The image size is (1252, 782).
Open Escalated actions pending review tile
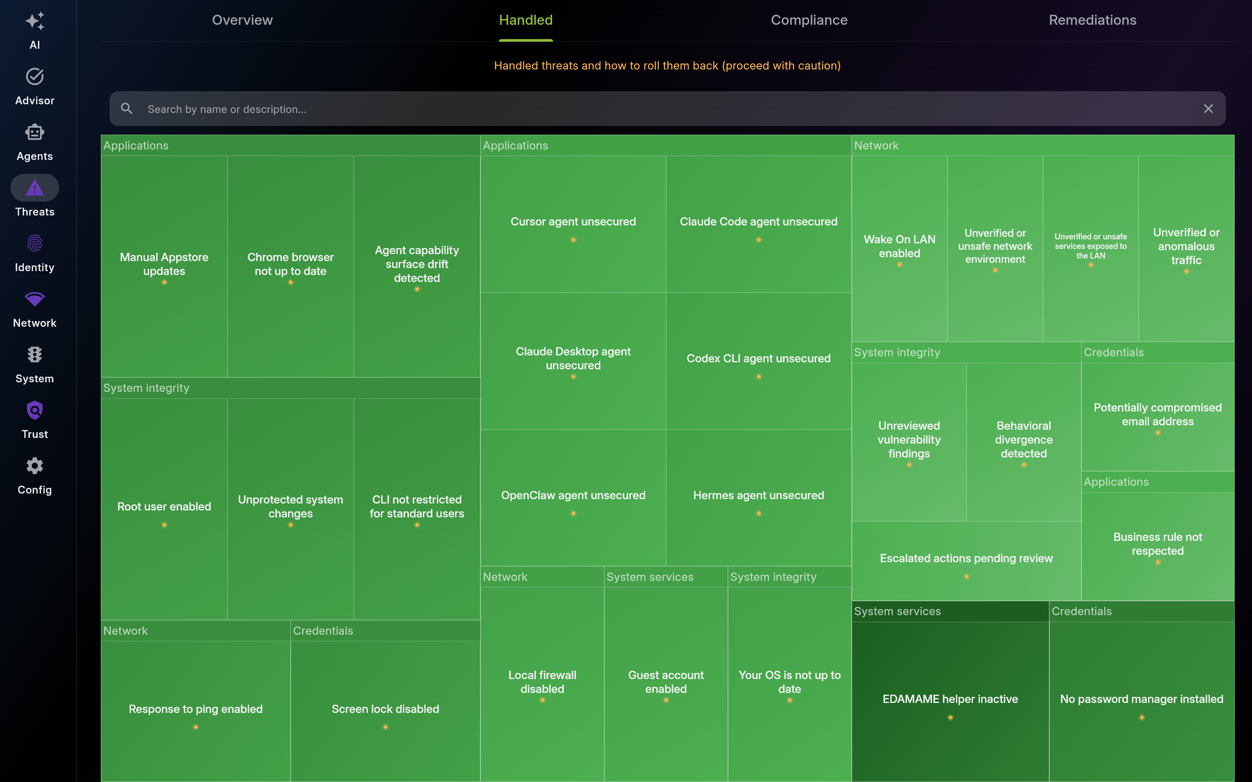[966, 560]
